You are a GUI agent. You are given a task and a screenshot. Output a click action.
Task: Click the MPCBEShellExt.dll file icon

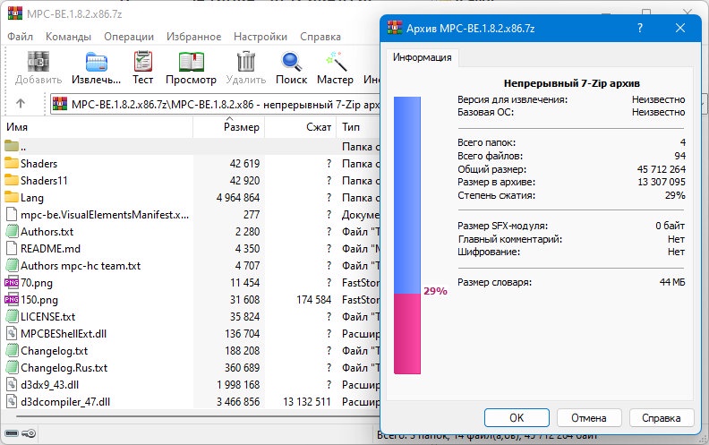coord(12,334)
